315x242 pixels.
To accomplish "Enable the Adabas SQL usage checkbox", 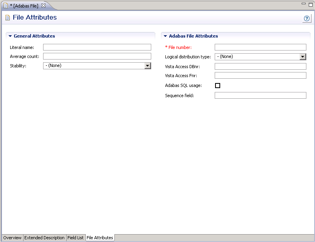I will pos(217,85).
